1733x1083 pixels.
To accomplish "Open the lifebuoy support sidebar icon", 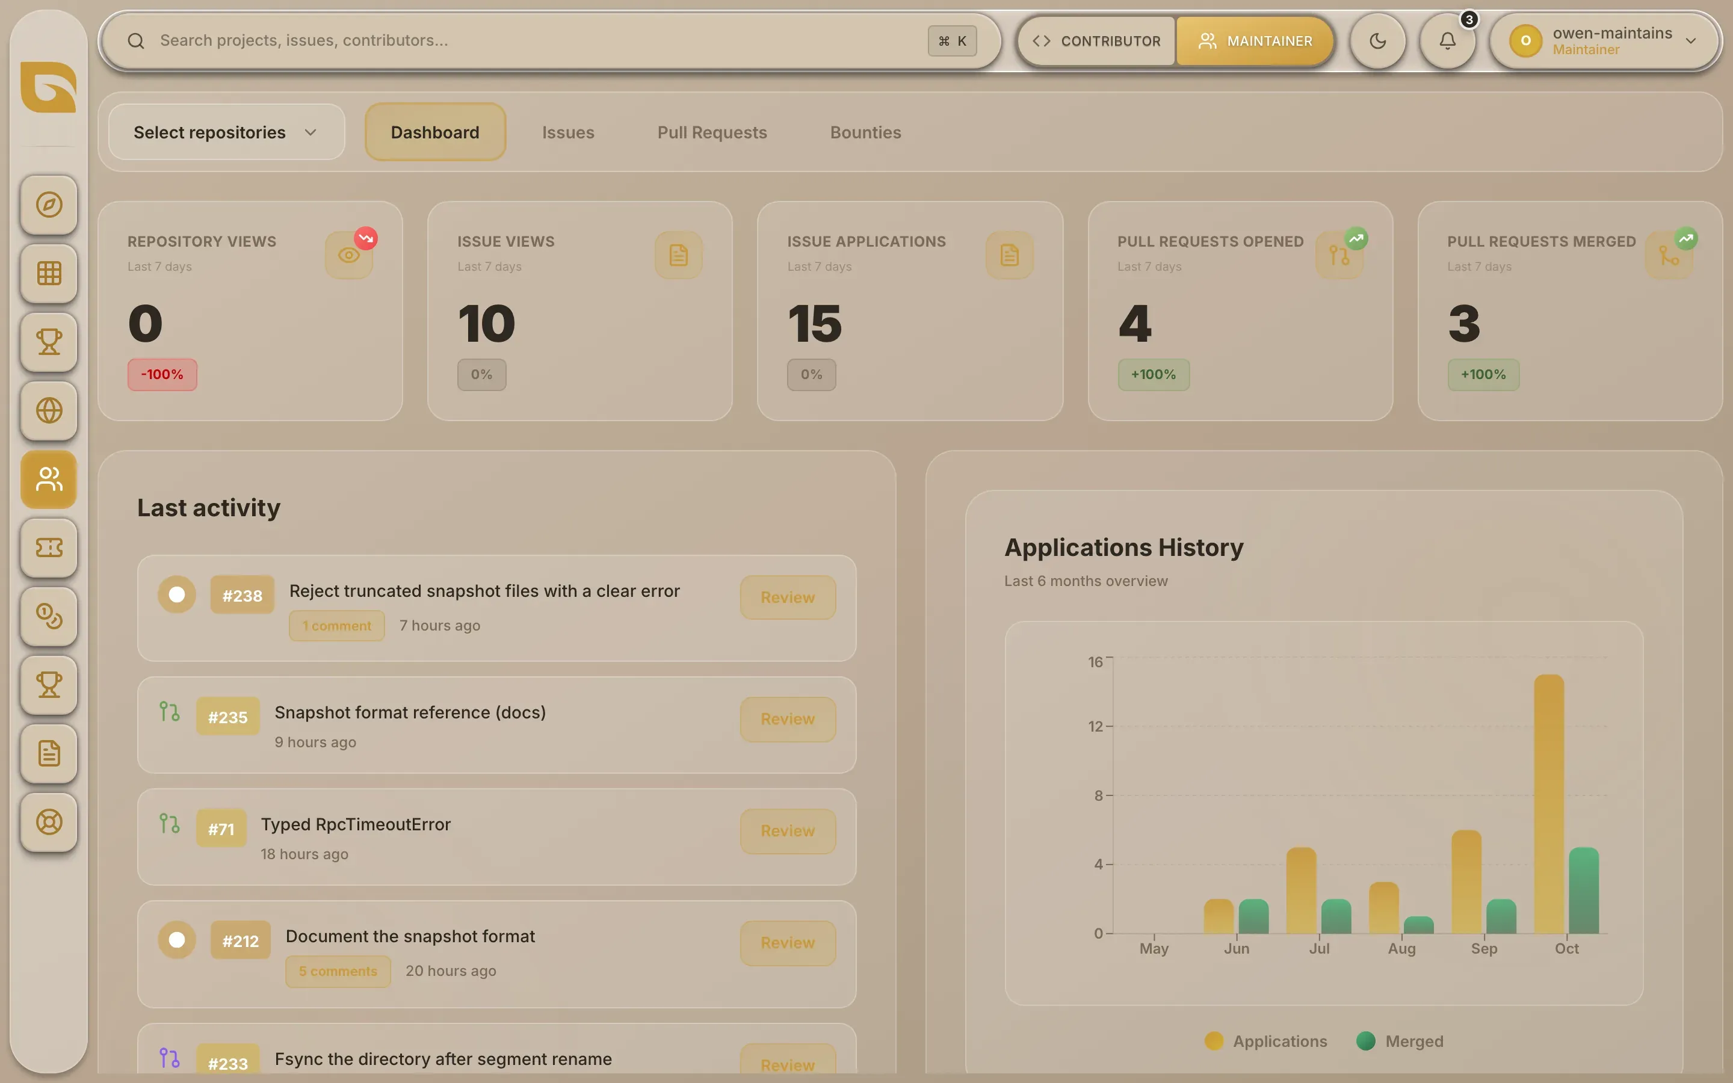I will click(49, 821).
